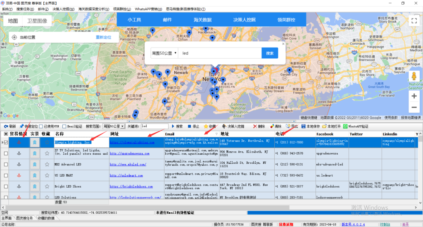The width and height of the screenshot is (423, 227).
Task: Switch to the 收藏的数据 tab
Action: pos(45,218)
